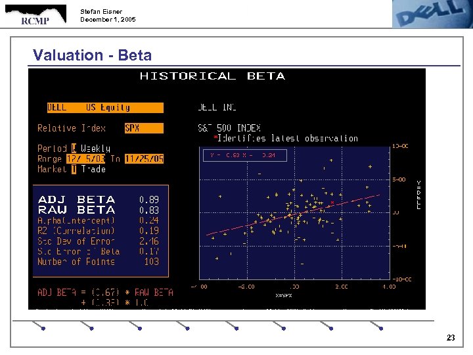Click the ADJ BETA row label
Screen dimensions: 473x355
[77, 200]
